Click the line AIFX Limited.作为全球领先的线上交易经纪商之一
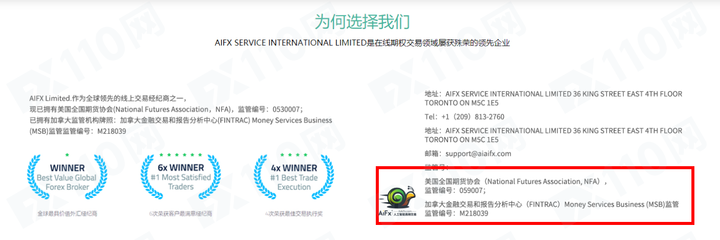 (108, 98)
